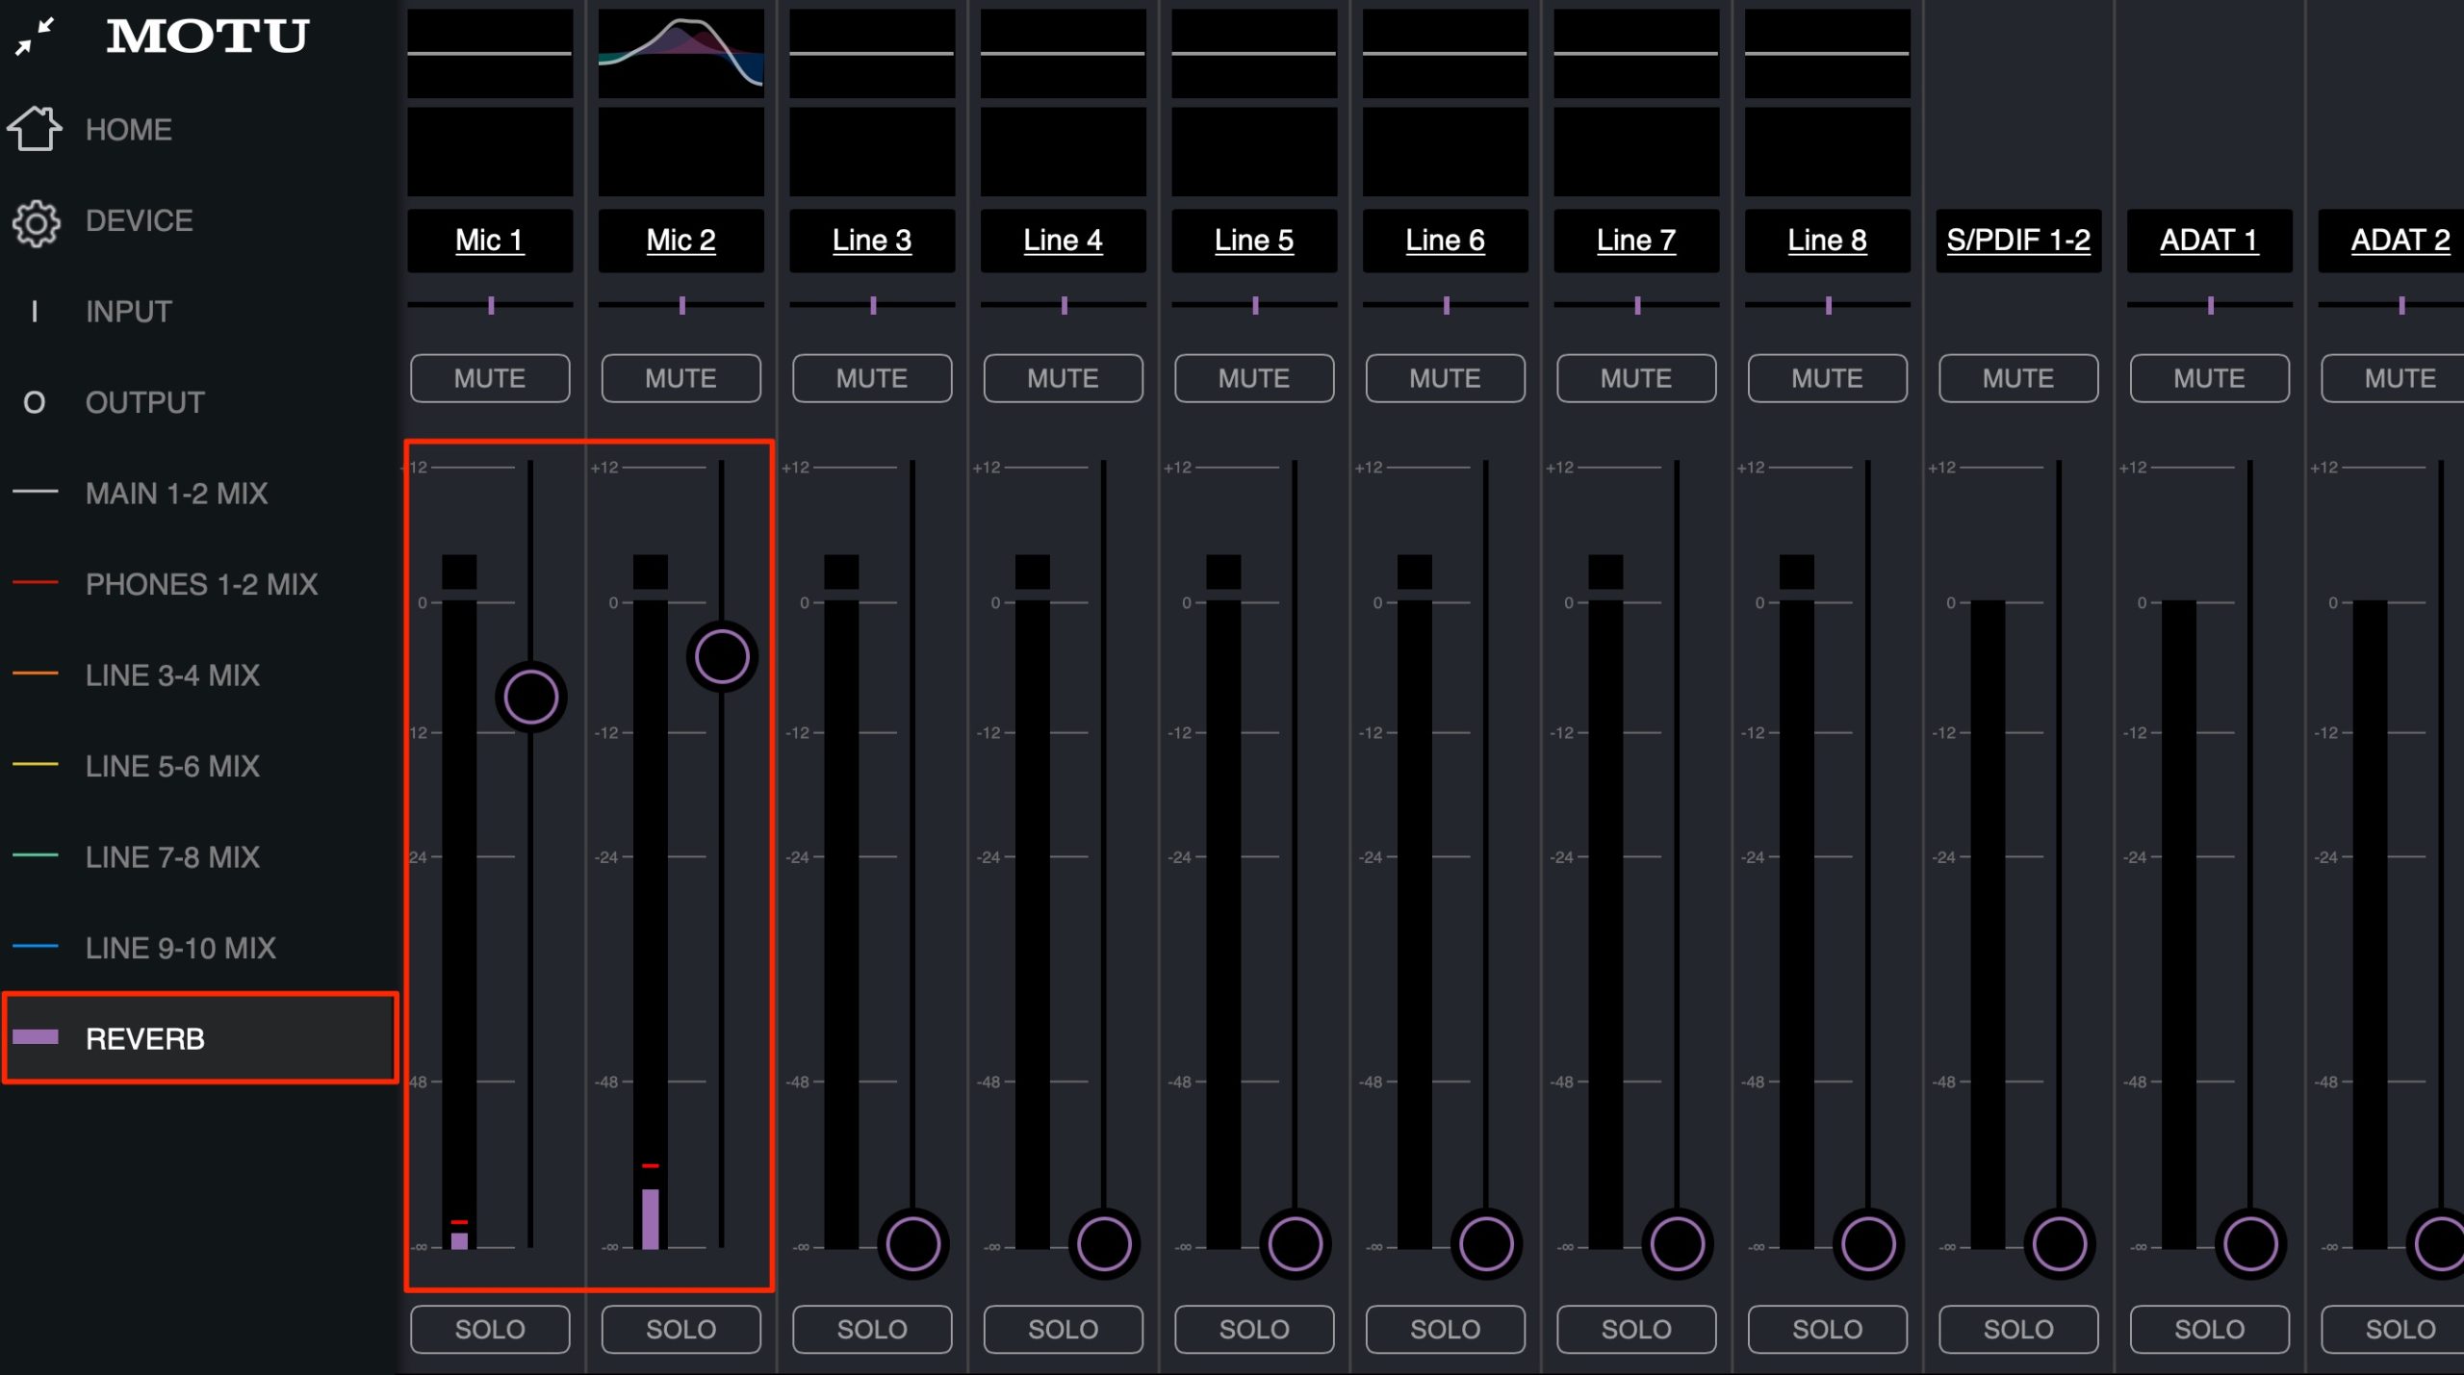Mute the Mic 1 channel
2464x1375 pixels.
coord(490,378)
